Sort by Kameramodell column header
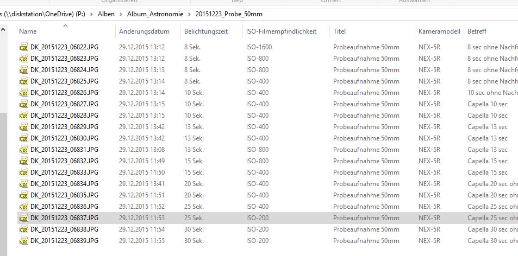The height and width of the screenshot is (256, 518). pyautogui.click(x=439, y=31)
